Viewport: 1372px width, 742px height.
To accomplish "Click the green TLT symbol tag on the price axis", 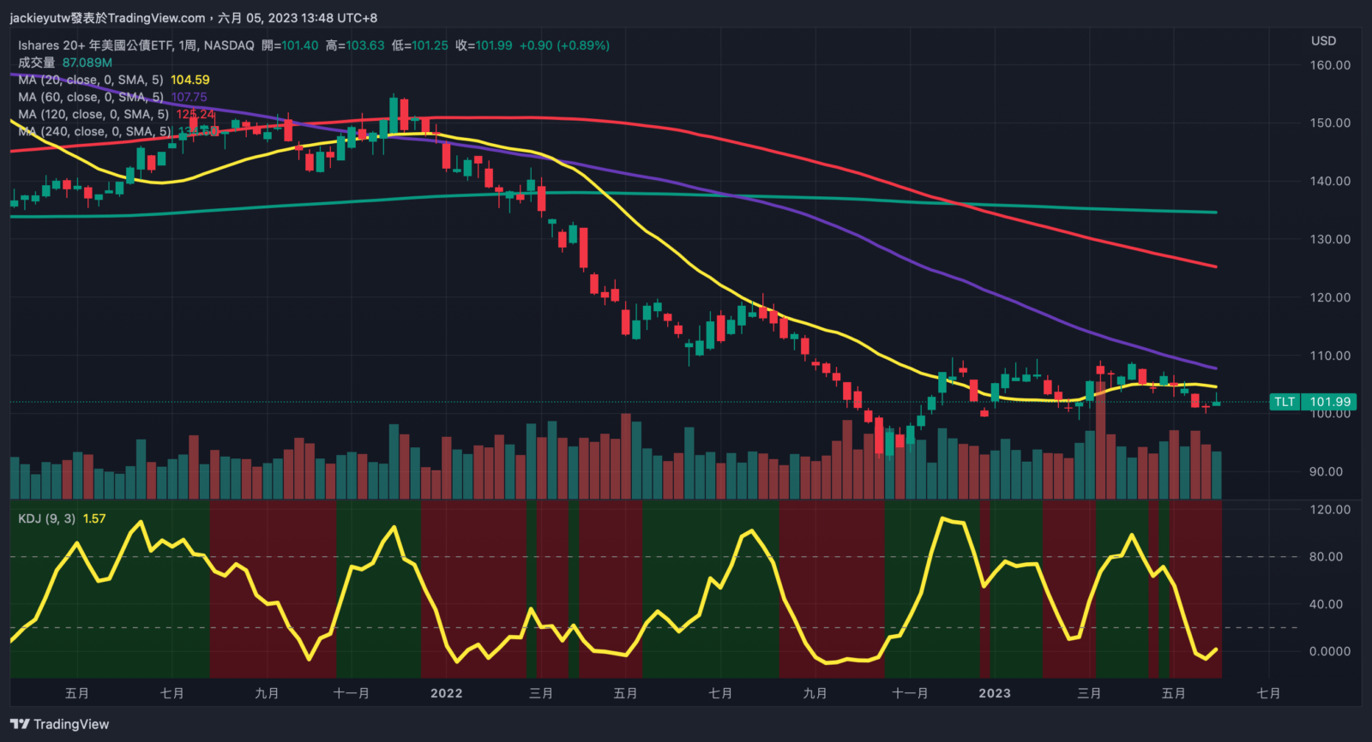I will point(1284,402).
